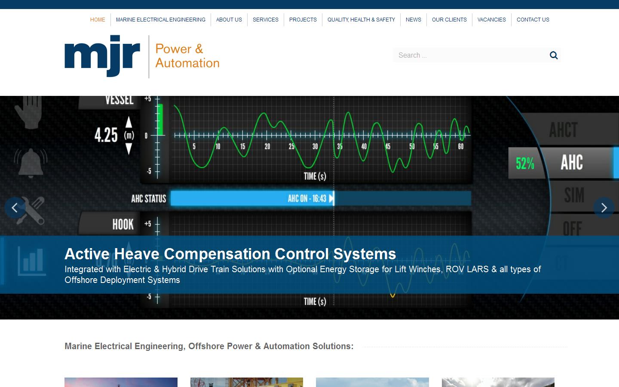Click the search magnifying glass icon
The height and width of the screenshot is (387, 619).
(x=554, y=55)
